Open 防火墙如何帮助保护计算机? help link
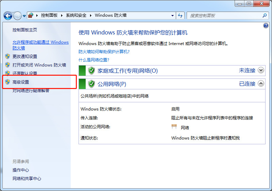Image resolution: width=272 pixels, height=191 pixels. point(104,52)
